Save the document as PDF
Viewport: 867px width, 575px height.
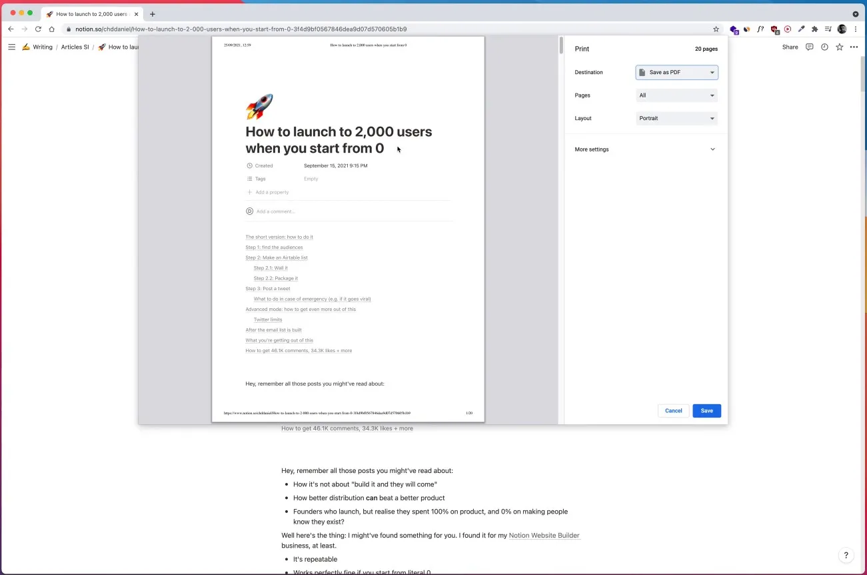pyautogui.click(x=706, y=410)
